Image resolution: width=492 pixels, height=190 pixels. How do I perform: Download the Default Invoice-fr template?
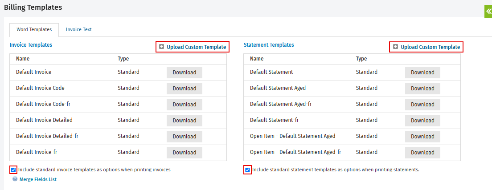[184, 152]
